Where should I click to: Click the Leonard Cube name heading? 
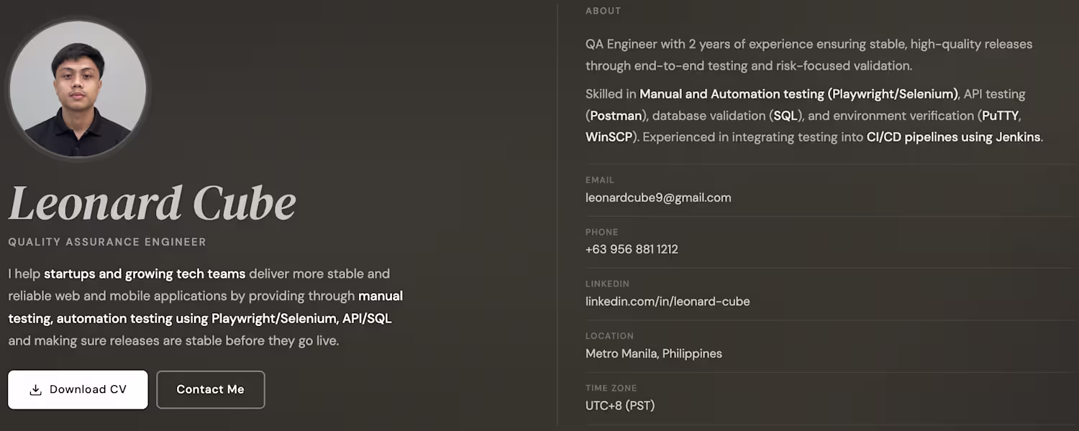pyautogui.click(x=152, y=203)
